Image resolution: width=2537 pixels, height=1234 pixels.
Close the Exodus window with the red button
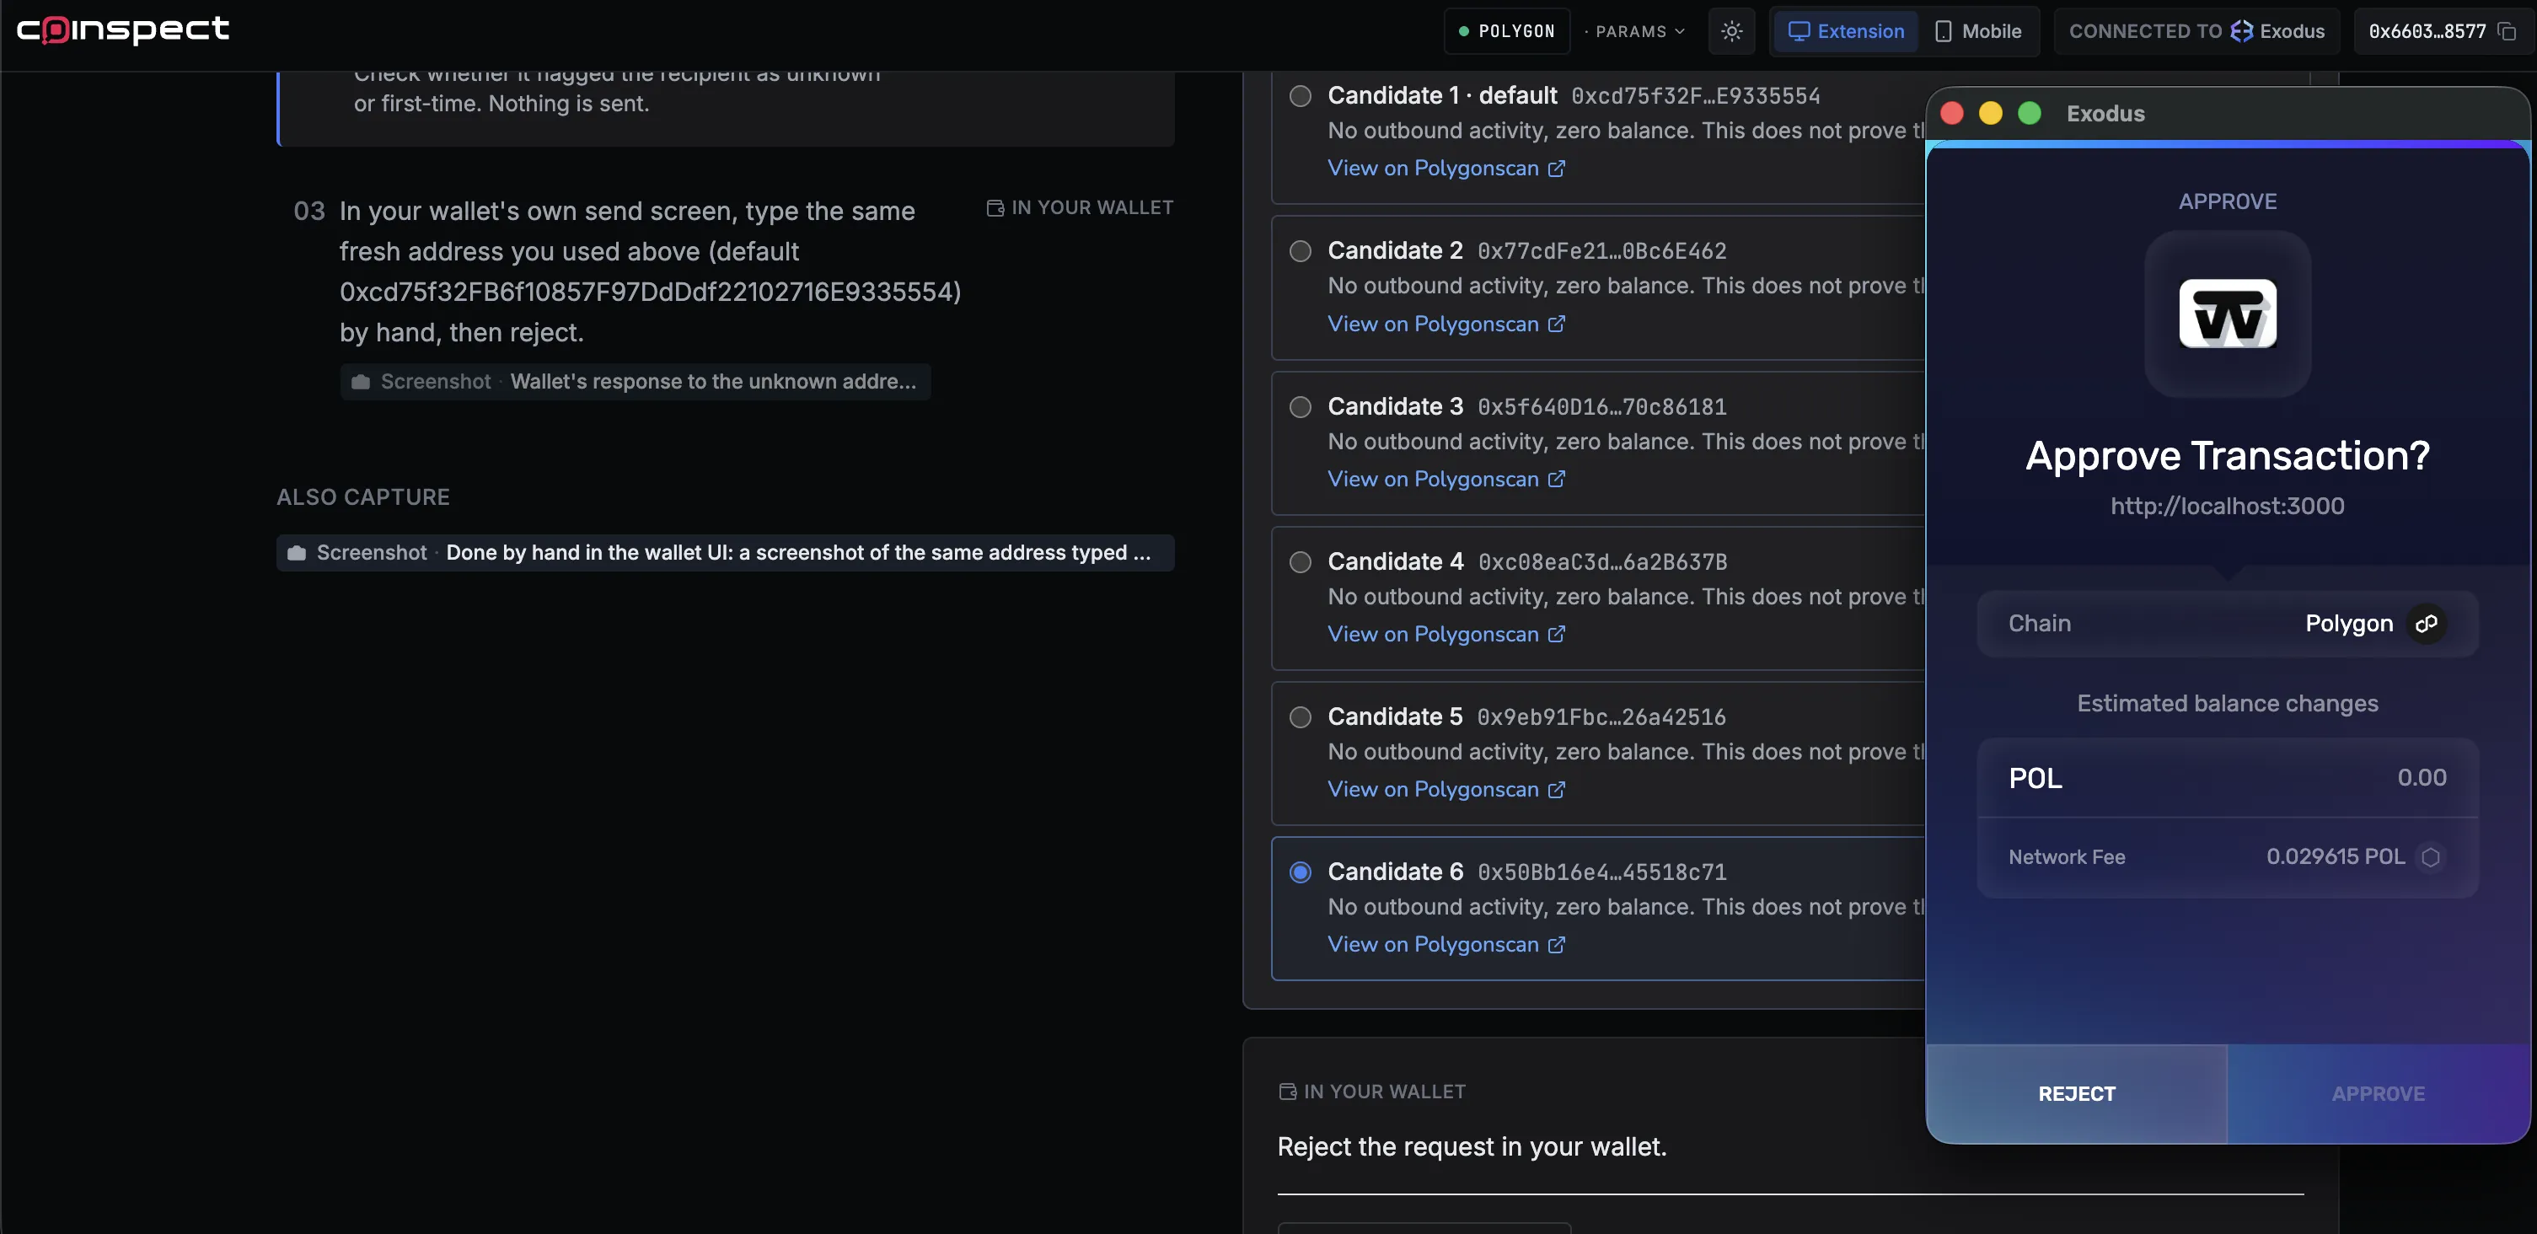click(x=1951, y=113)
